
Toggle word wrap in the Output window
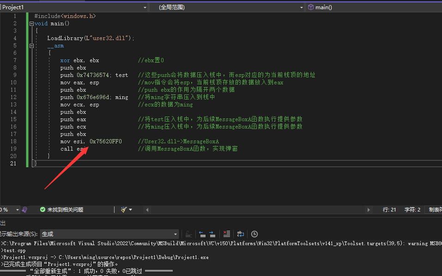click(x=240, y=234)
